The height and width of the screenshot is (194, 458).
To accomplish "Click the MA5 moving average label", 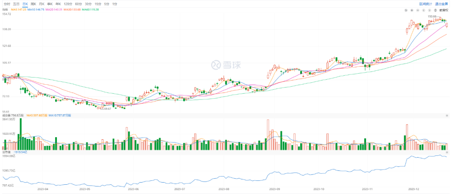I will tap(18, 9).
